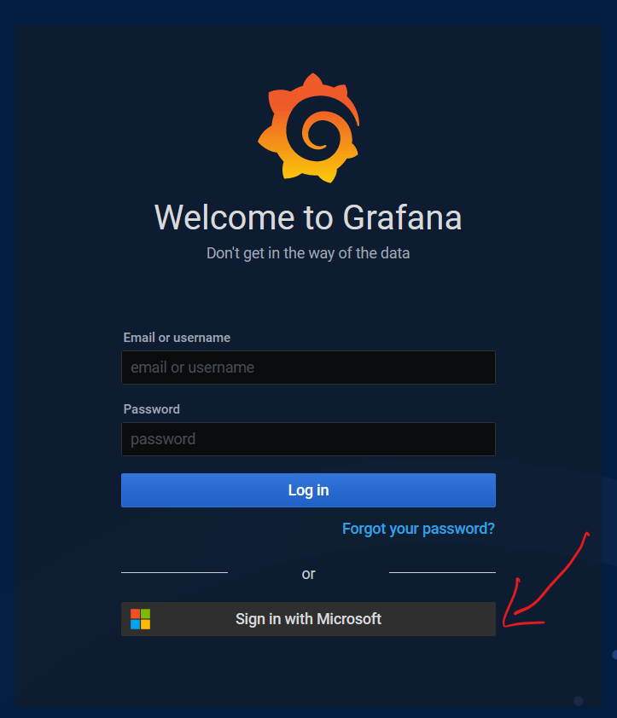Screen dimensions: 617x718
Task: Click the blue square of Microsoft logo
Action: pyautogui.click(x=135, y=624)
